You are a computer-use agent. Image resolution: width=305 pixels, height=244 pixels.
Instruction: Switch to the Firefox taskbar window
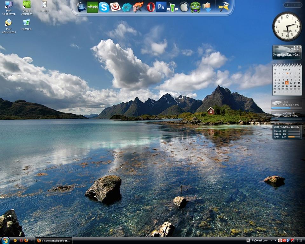pos(54,241)
